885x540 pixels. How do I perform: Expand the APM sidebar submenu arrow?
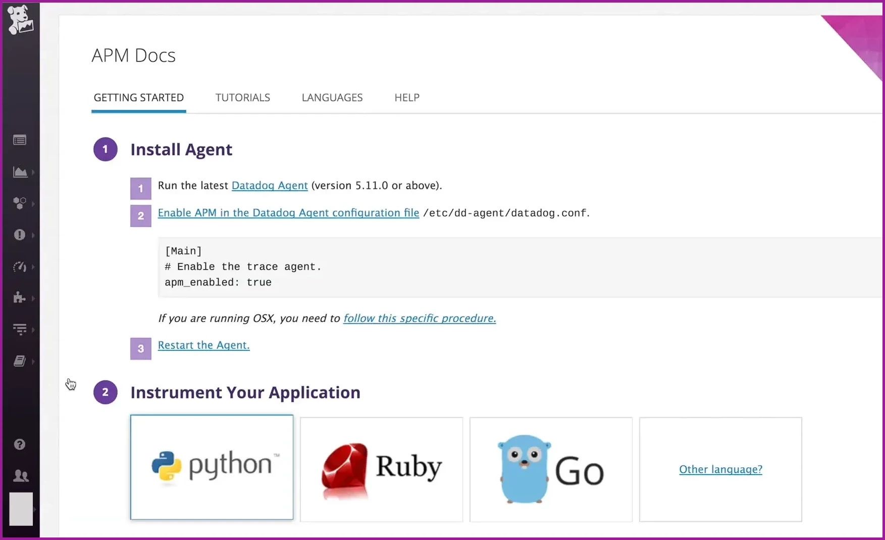point(33,330)
